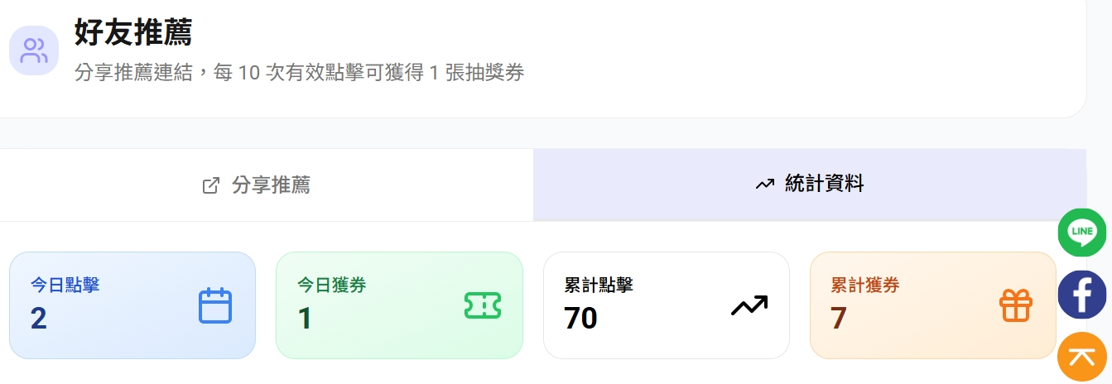Click the friends icon beside 好友推薦

click(x=34, y=50)
